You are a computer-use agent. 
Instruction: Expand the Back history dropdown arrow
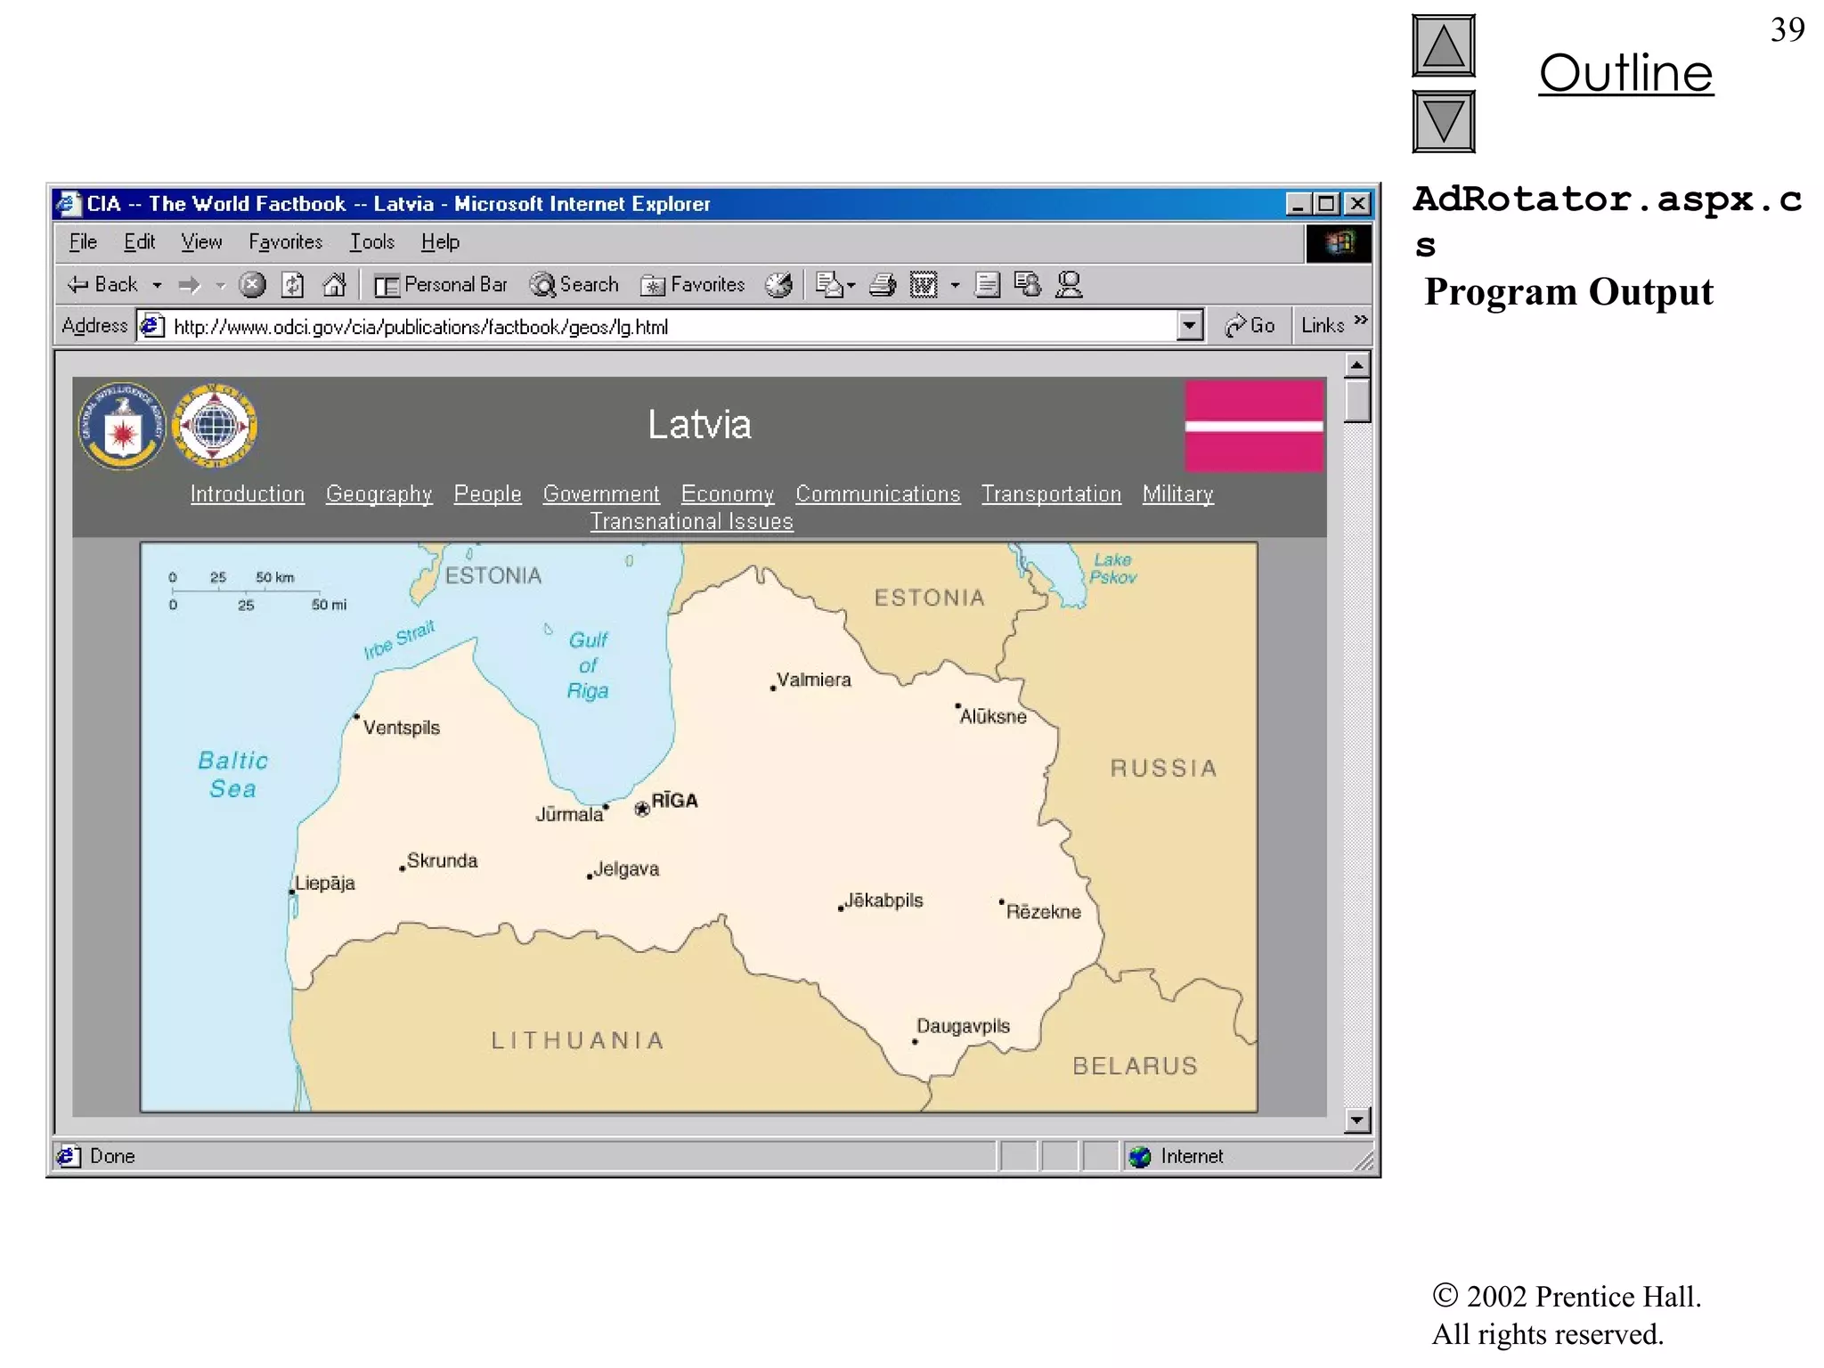[158, 286]
